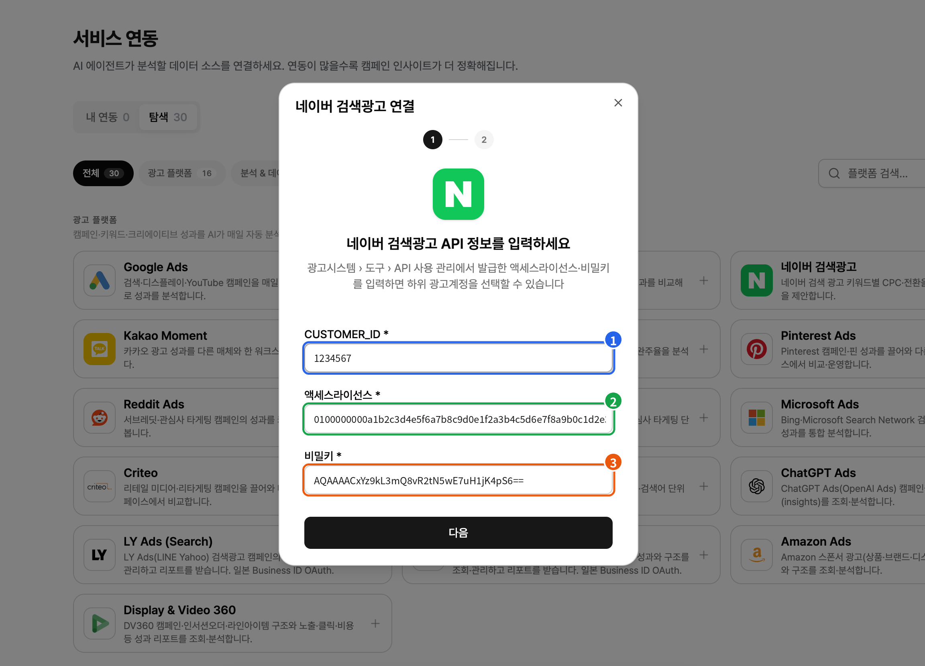Screen dimensions: 925x666
Task: Select the Microsoft Ads icon
Action: point(756,417)
